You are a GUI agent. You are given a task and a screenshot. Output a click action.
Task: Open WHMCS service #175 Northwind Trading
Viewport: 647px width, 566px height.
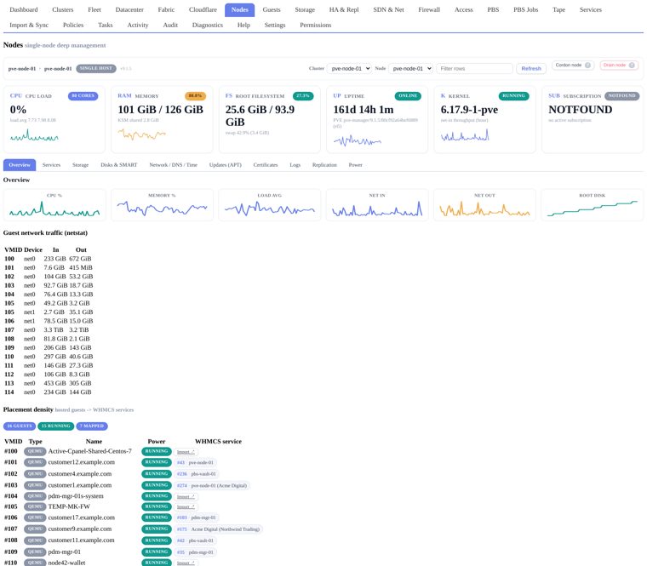(218, 529)
